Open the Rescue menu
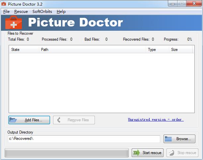The image size is (203, 160). 21,12
